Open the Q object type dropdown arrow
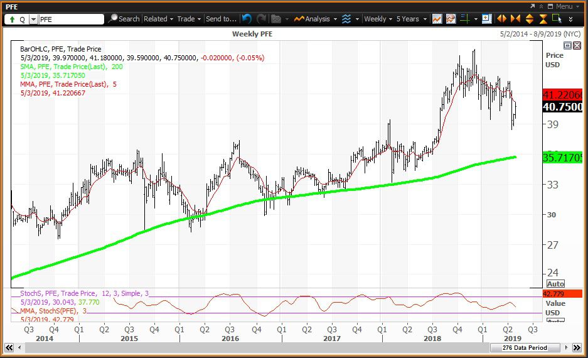The height and width of the screenshot is (358, 588). pyautogui.click(x=33, y=19)
